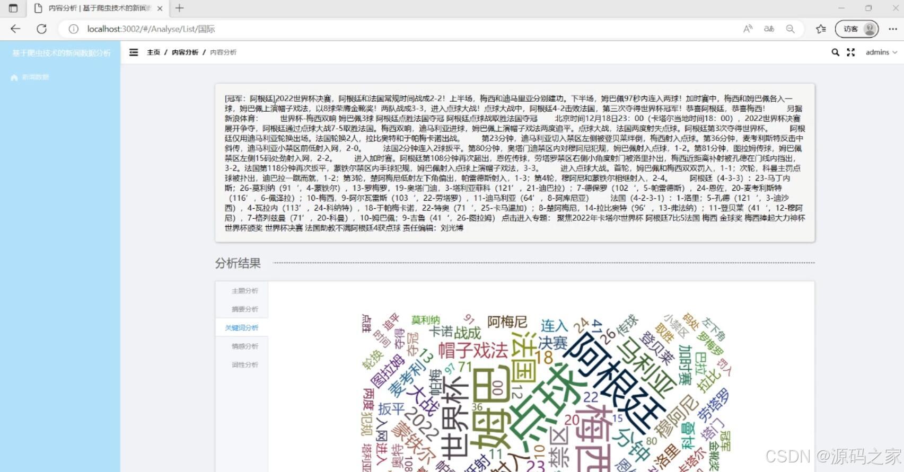Click the zoom out magnifier in address bar

(790, 29)
